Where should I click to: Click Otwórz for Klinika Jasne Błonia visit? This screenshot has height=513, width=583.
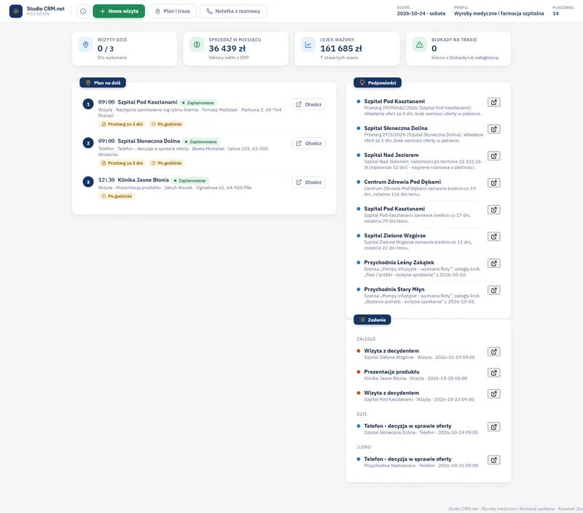[308, 182]
